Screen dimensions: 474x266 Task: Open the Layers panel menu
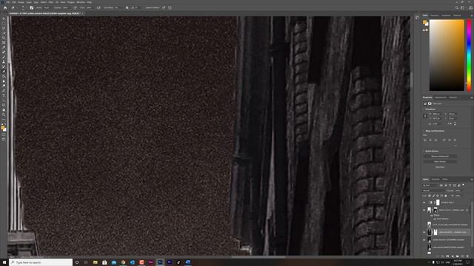471,180
